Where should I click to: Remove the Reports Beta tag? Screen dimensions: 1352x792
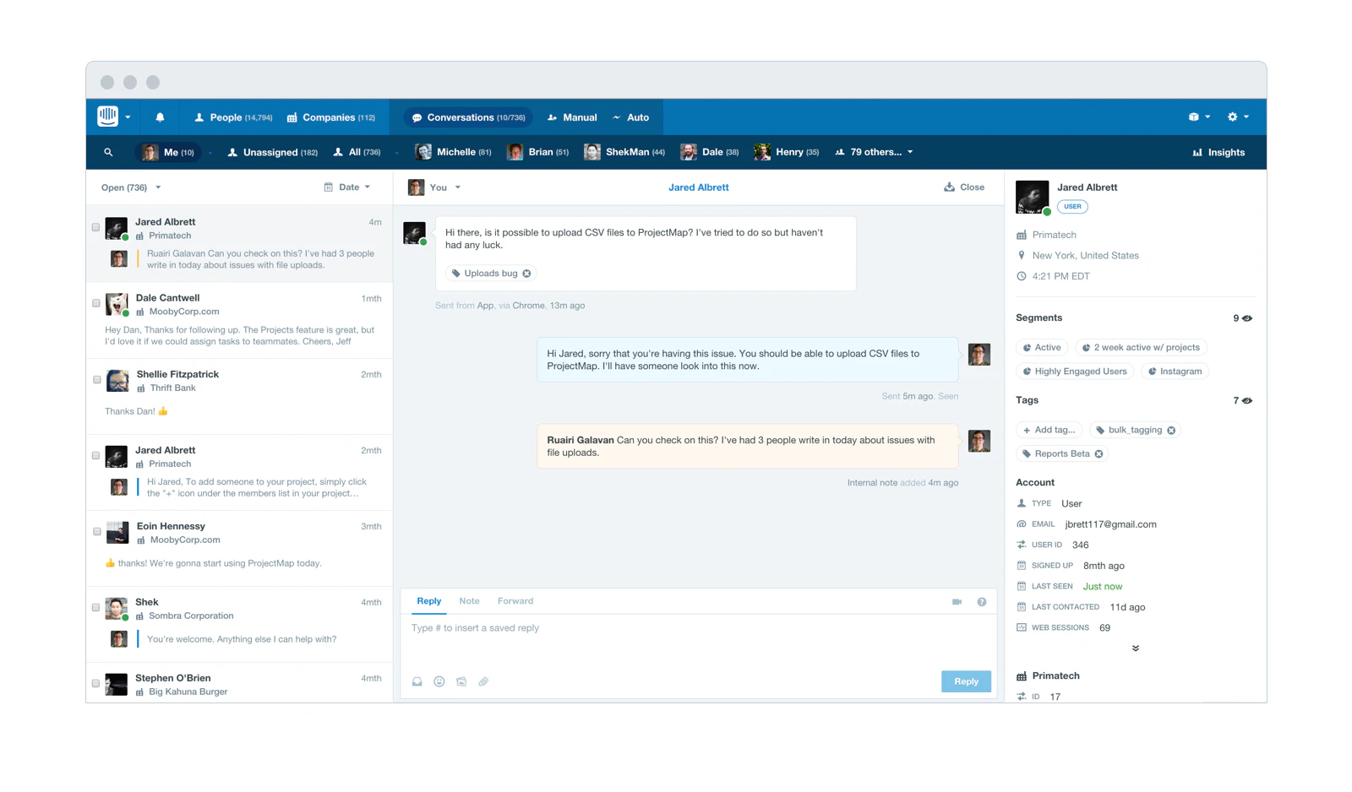1098,454
